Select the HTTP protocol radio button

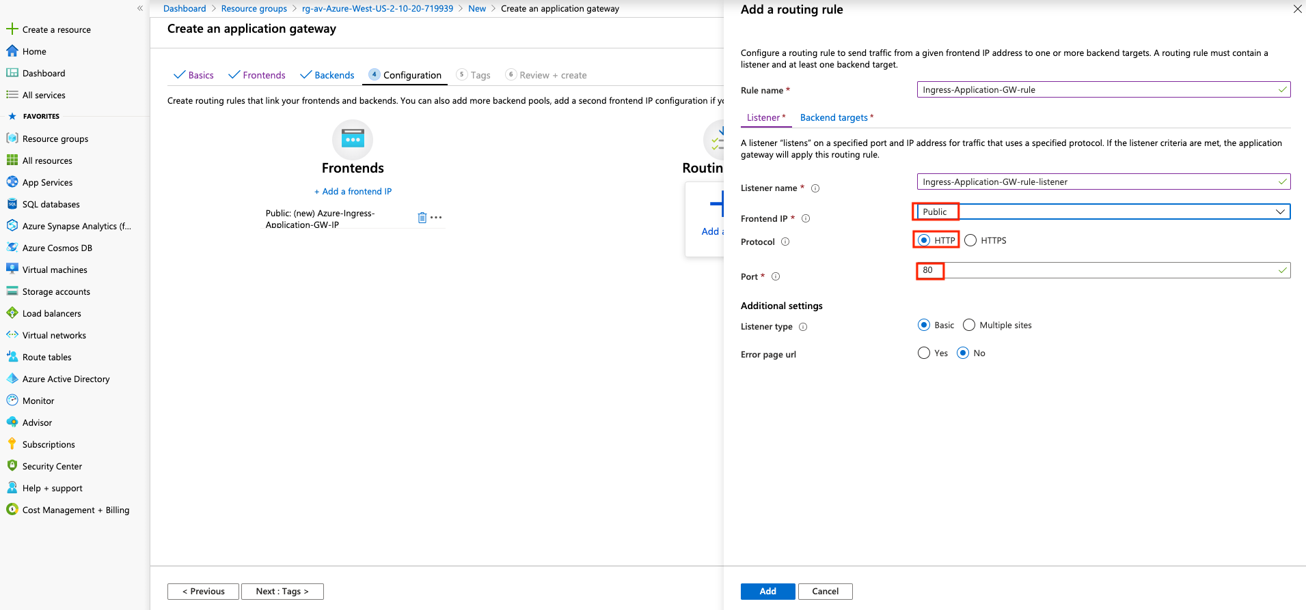click(924, 240)
